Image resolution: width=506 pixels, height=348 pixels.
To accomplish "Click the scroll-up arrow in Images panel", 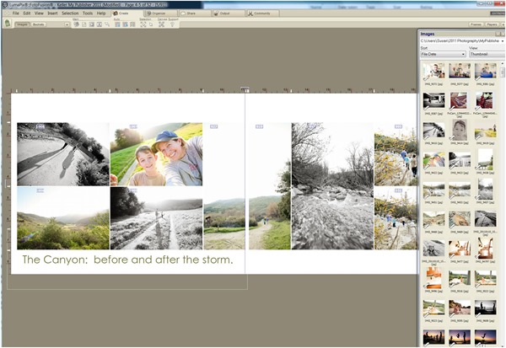I will pos(503,64).
